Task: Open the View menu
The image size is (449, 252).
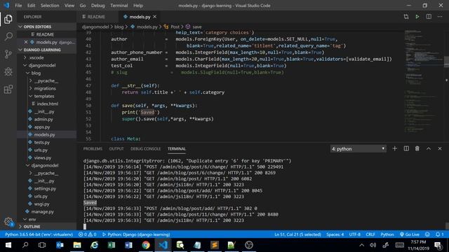Action: click(69, 6)
